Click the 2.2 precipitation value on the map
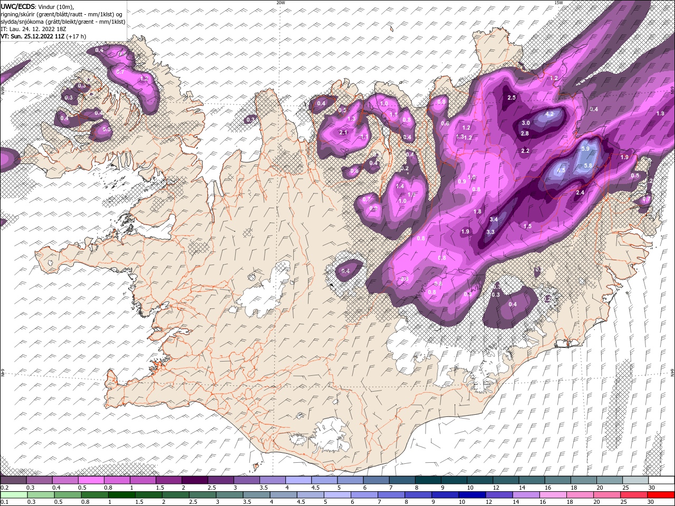The image size is (675, 506). click(x=525, y=151)
